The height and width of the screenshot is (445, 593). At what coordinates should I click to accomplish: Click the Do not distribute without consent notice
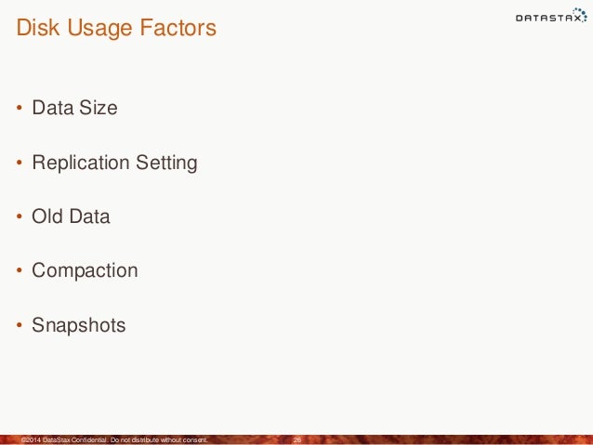pos(159,439)
